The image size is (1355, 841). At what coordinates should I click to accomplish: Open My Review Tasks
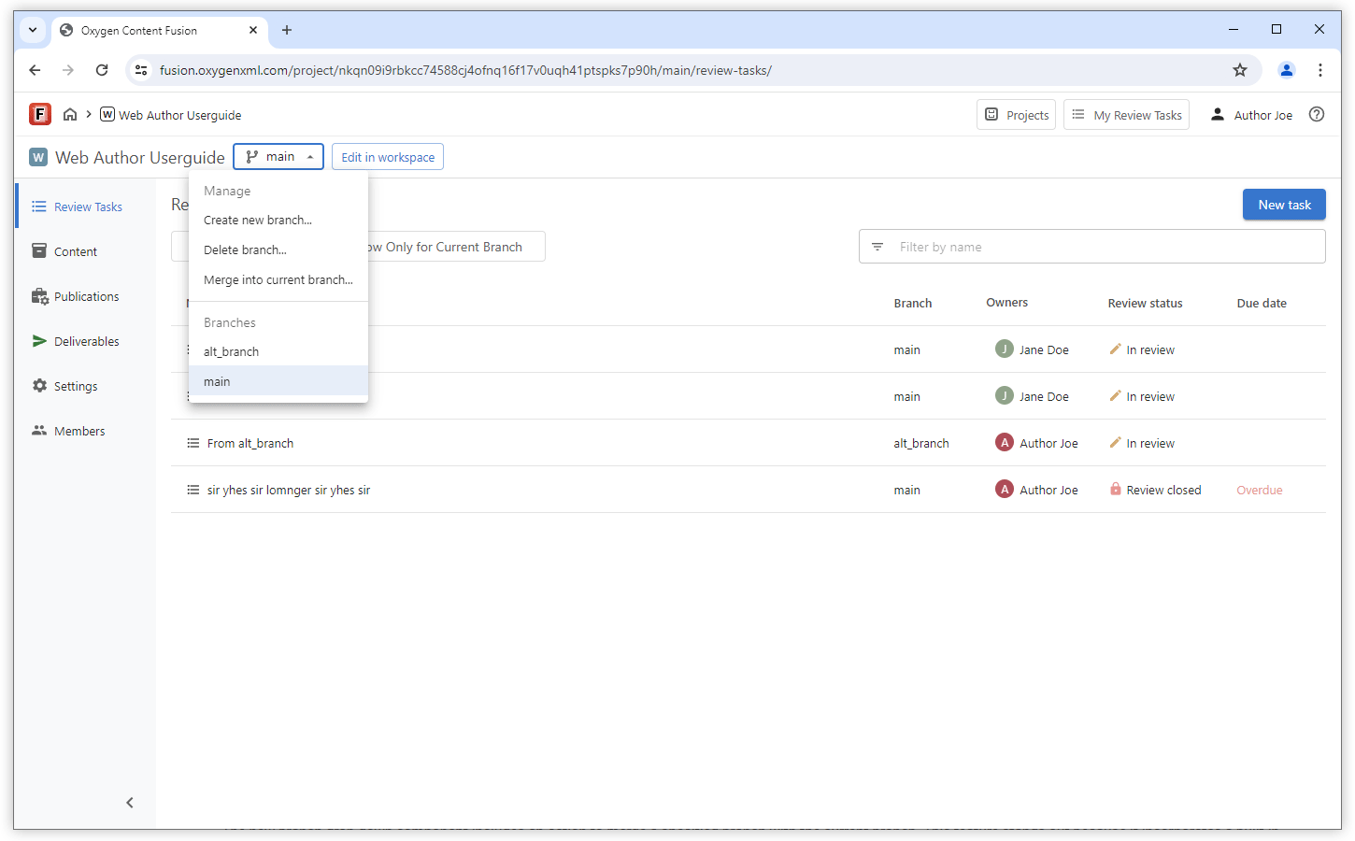tap(1126, 115)
